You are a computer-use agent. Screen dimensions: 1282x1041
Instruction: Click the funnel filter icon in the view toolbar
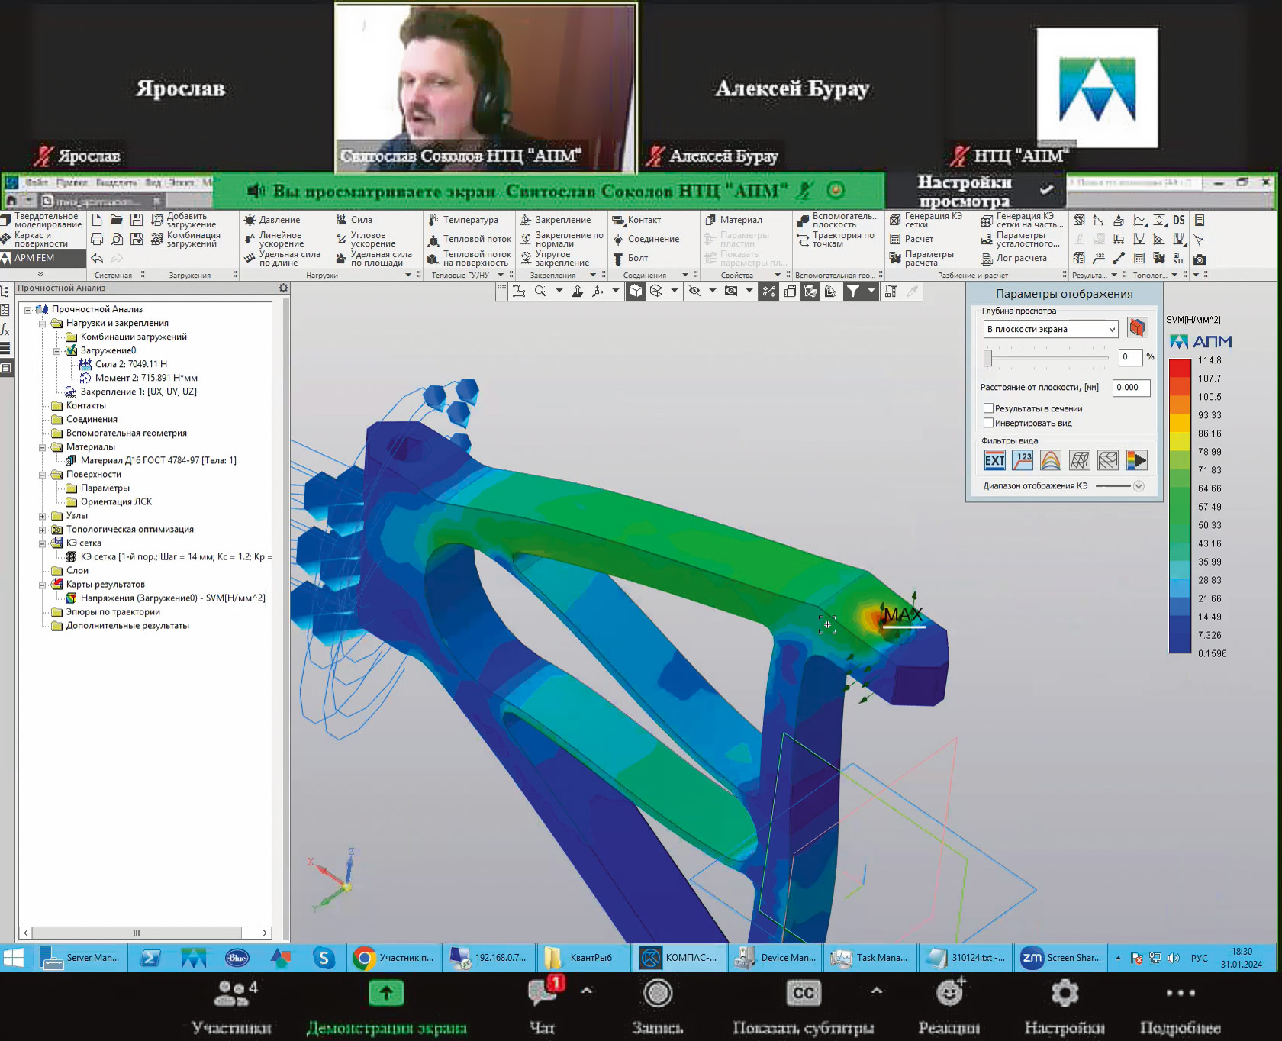pyautogui.click(x=853, y=291)
